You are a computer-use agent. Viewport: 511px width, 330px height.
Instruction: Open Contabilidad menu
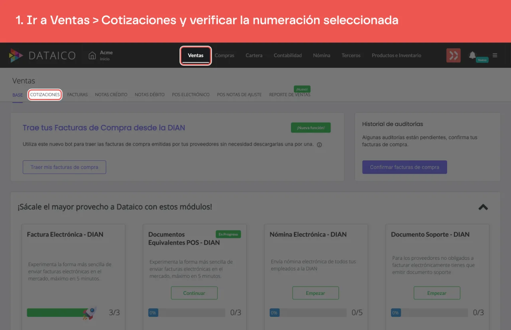click(288, 55)
